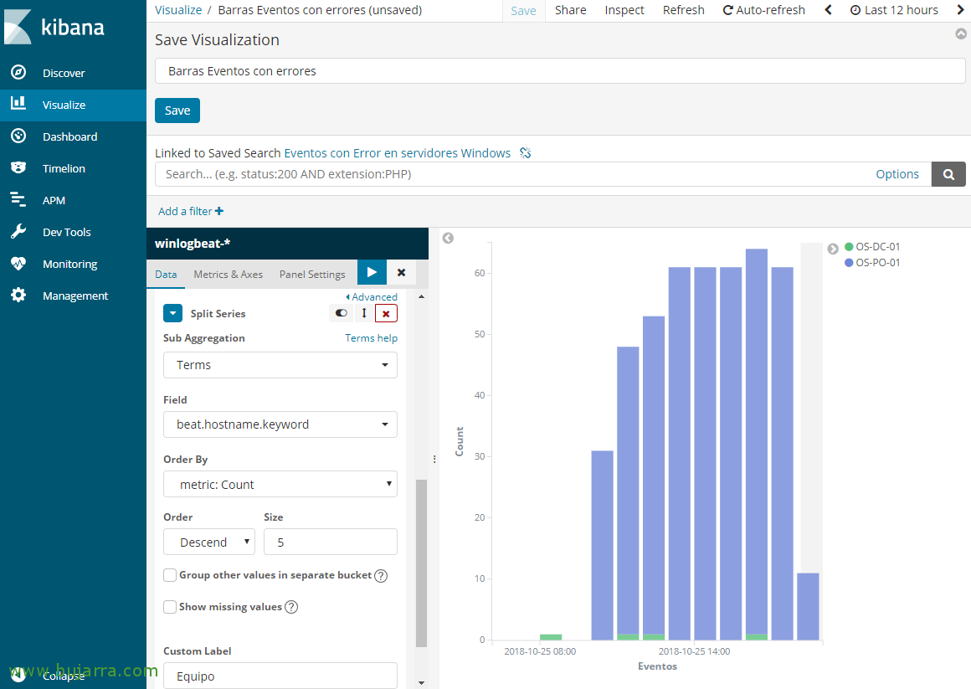This screenshot has width=971, height=689.
Task: Check the Show missing values box
Action: click(170, 607)
